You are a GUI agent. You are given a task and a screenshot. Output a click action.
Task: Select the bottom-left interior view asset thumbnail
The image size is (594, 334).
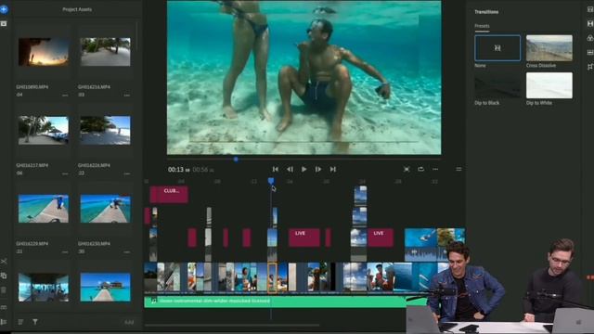(x=44, y=287)
